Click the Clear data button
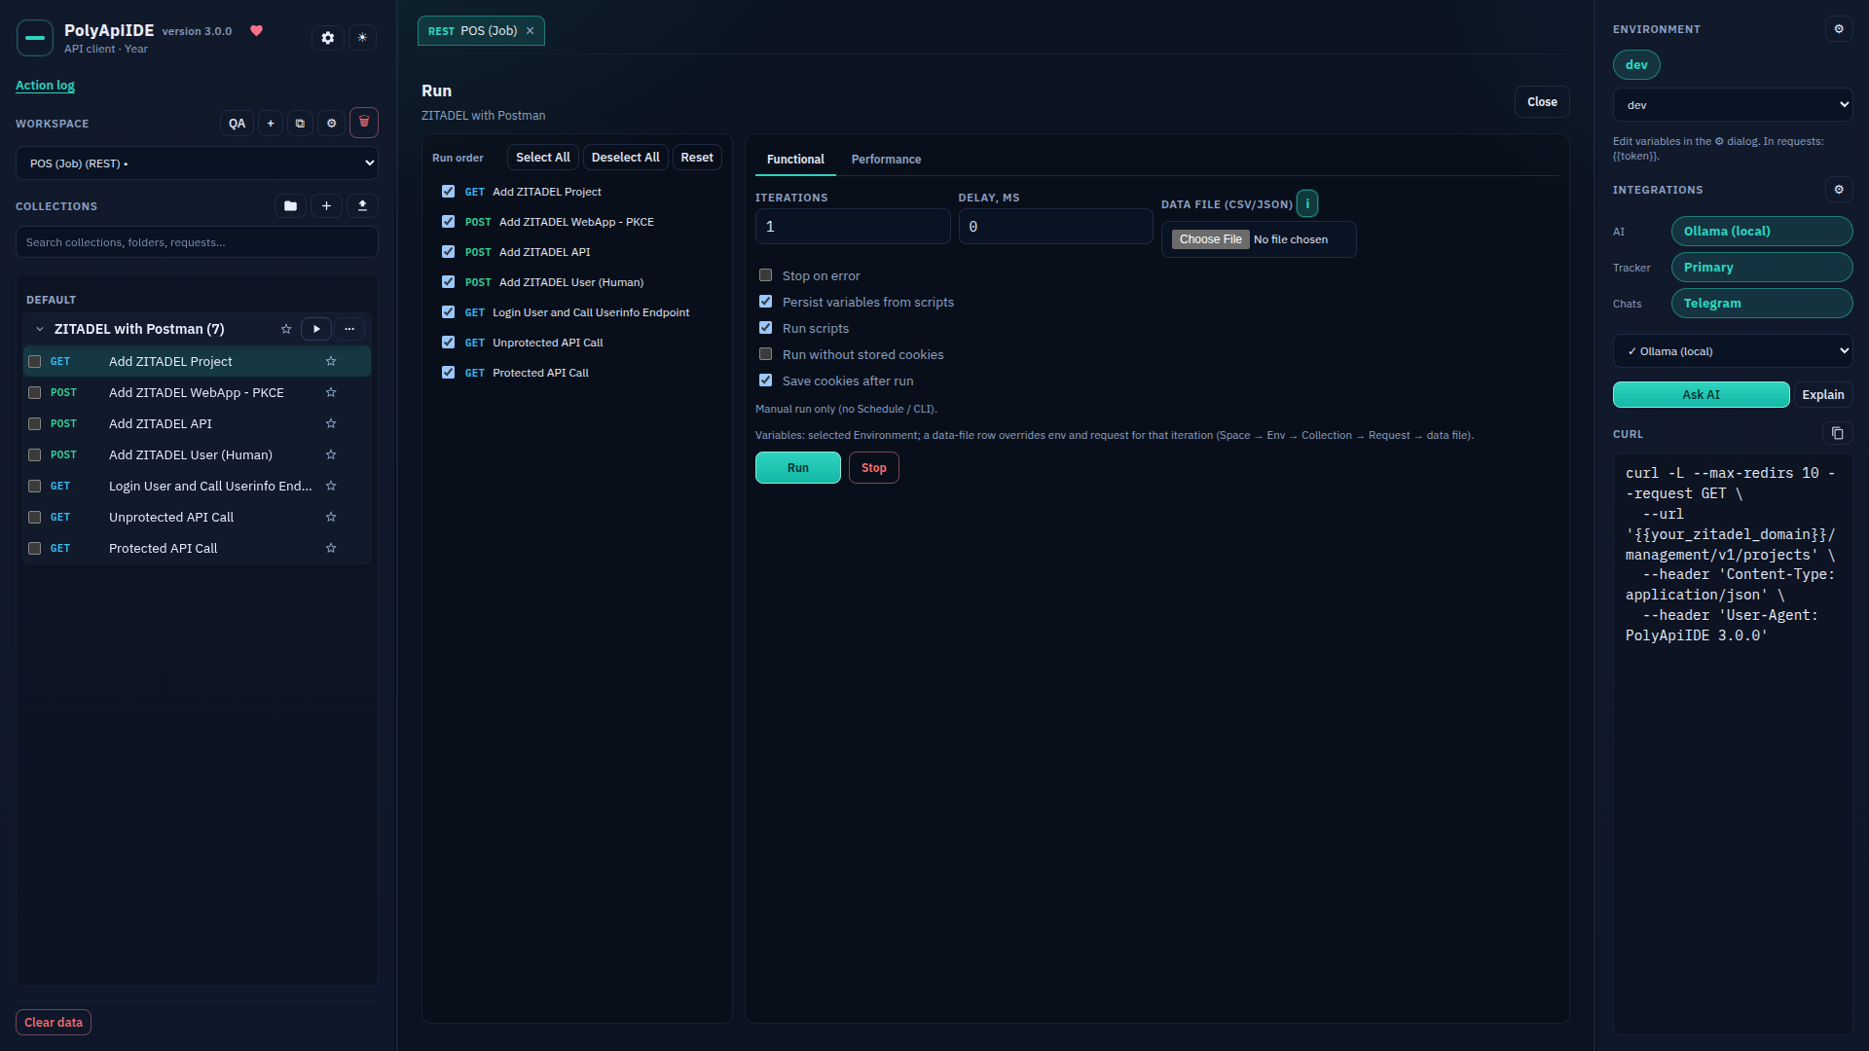 [x=54, y=1023]
